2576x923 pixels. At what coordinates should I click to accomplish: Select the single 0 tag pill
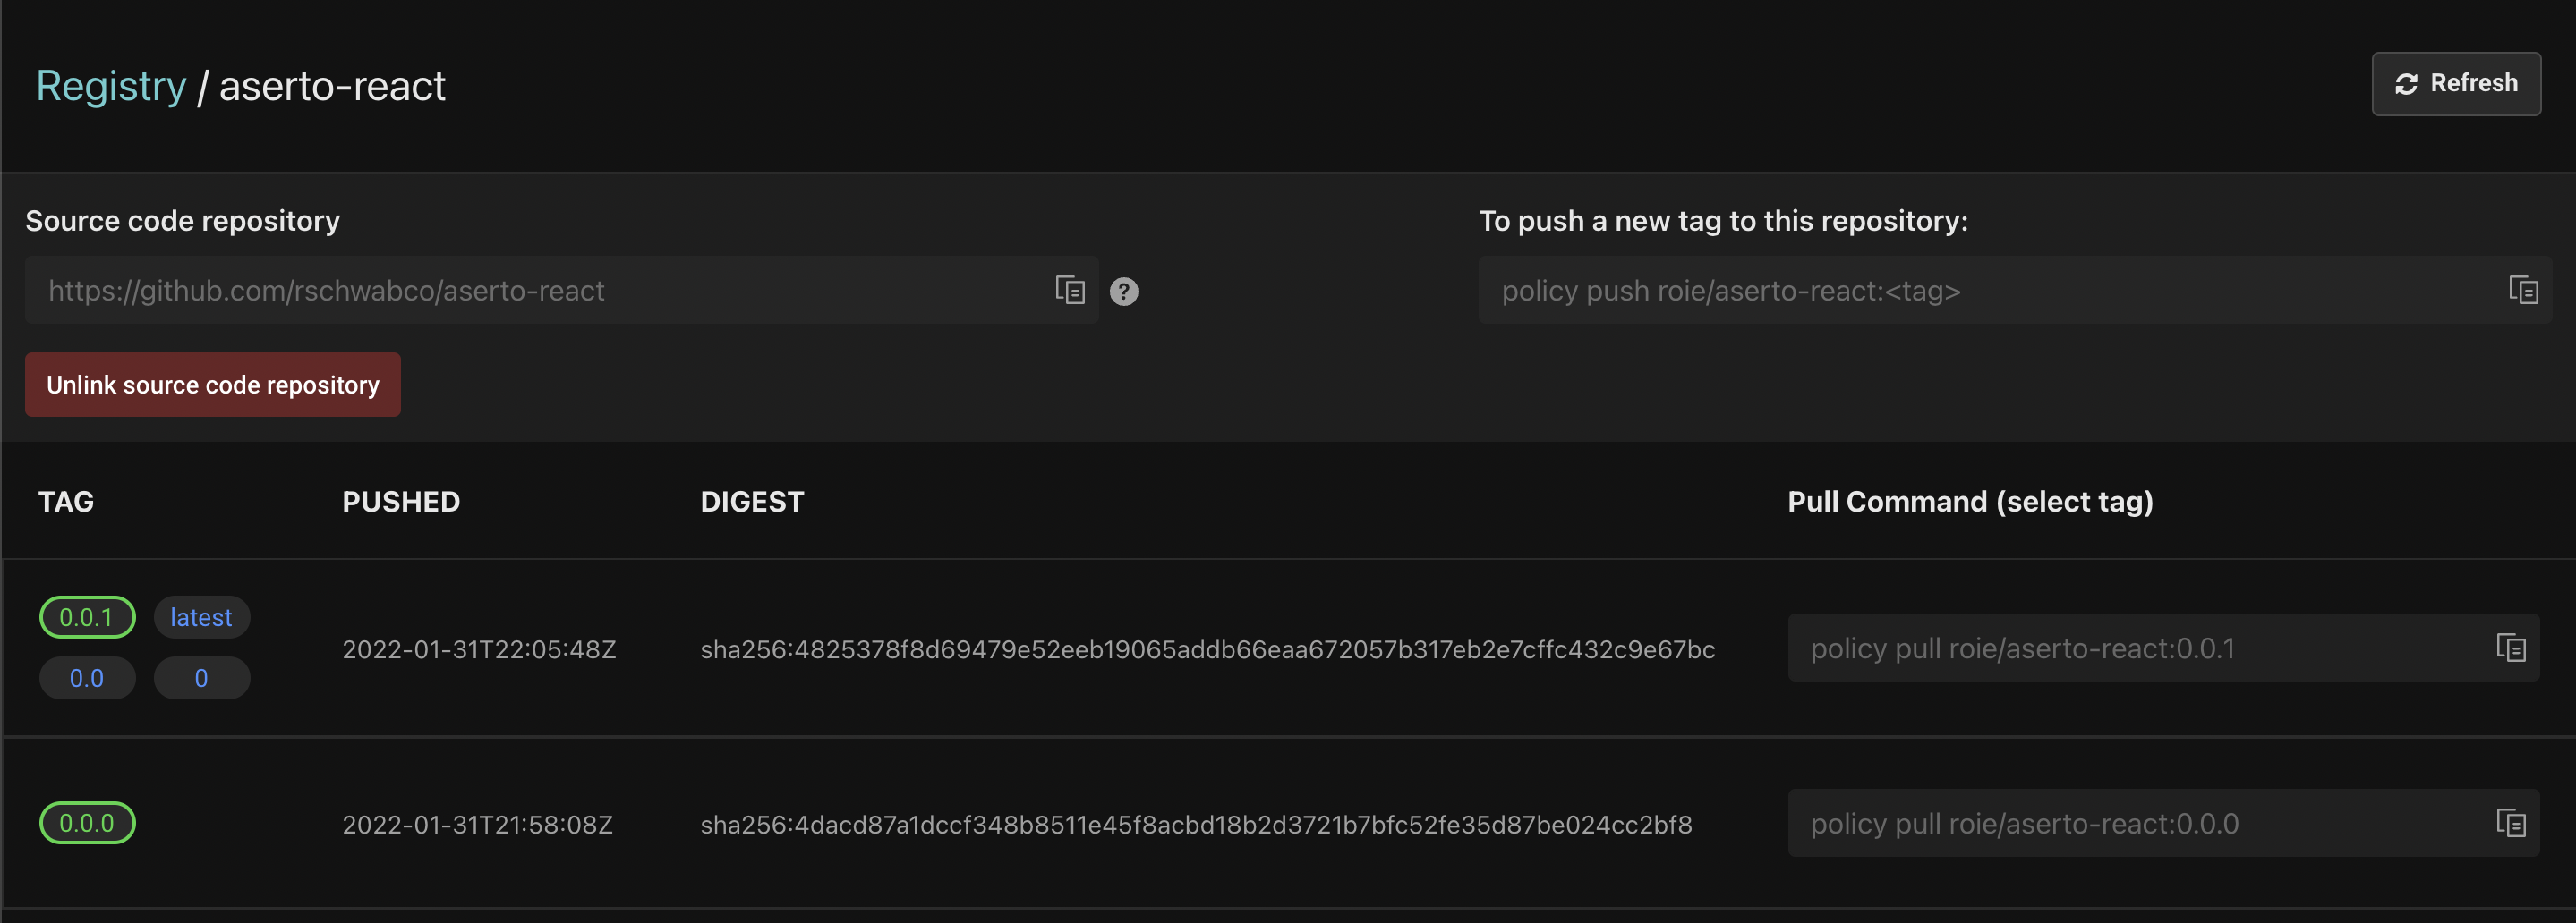pyautogui.click(x=201, y=678)
